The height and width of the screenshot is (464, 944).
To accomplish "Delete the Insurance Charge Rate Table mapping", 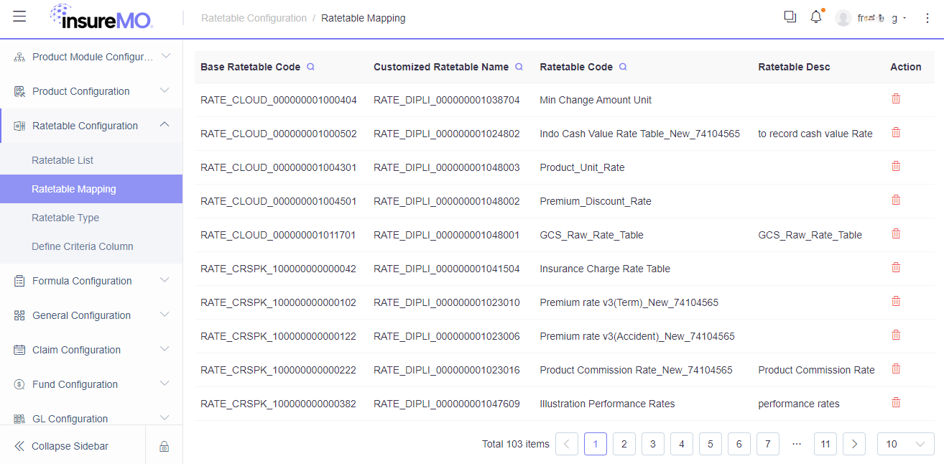I will coord(896,268).
